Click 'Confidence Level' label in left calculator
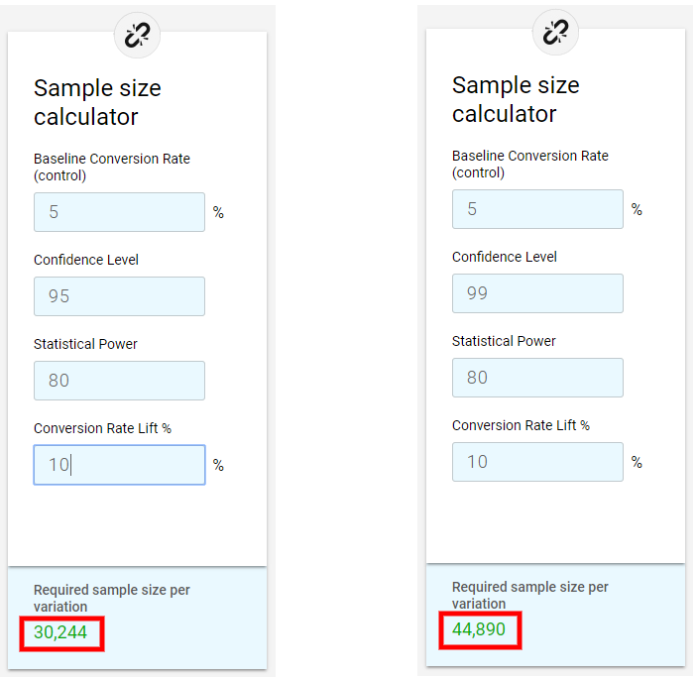697x677 pixels. 86,260
